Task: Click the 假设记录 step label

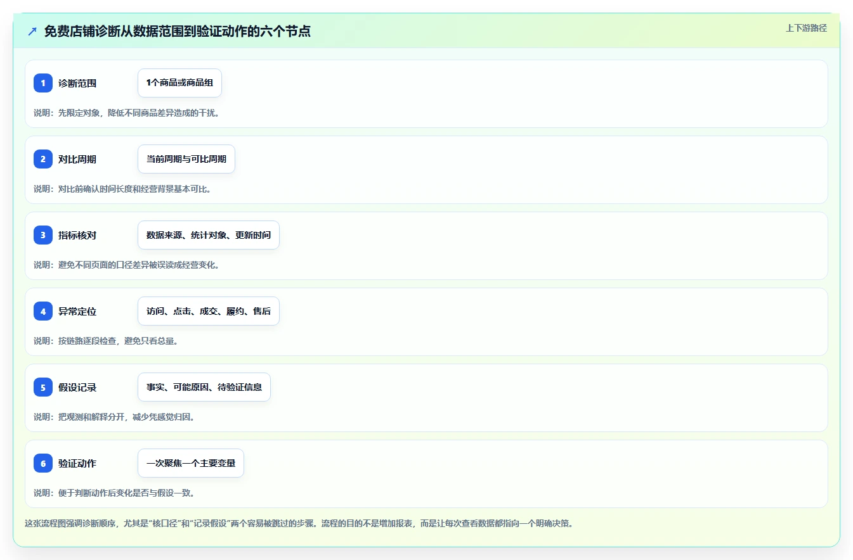Action: (77, 387)
